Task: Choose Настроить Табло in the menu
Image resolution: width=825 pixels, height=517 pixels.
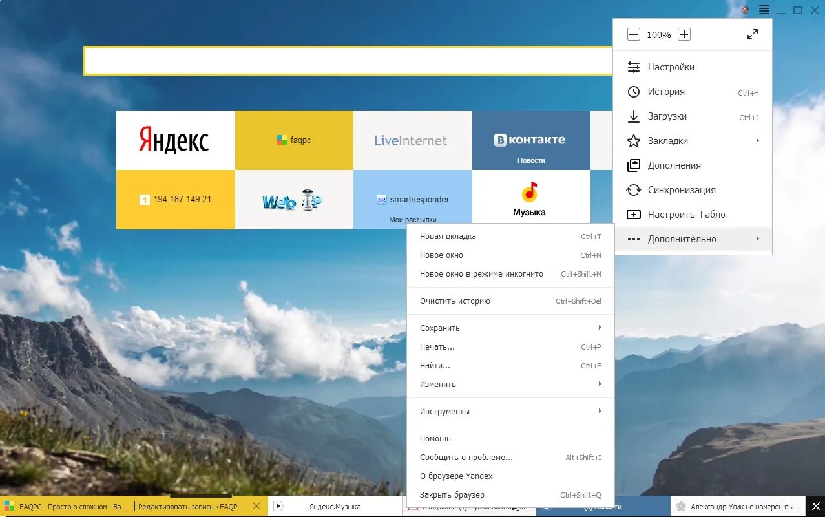Action: [693, 215]
